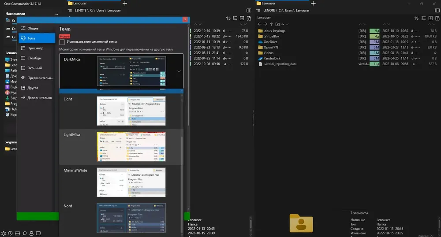Enable the 'Использование системной темы' checkbox
Image resolution: width=441 pixels, height=237 pixels.
click(x=62, y=42)
